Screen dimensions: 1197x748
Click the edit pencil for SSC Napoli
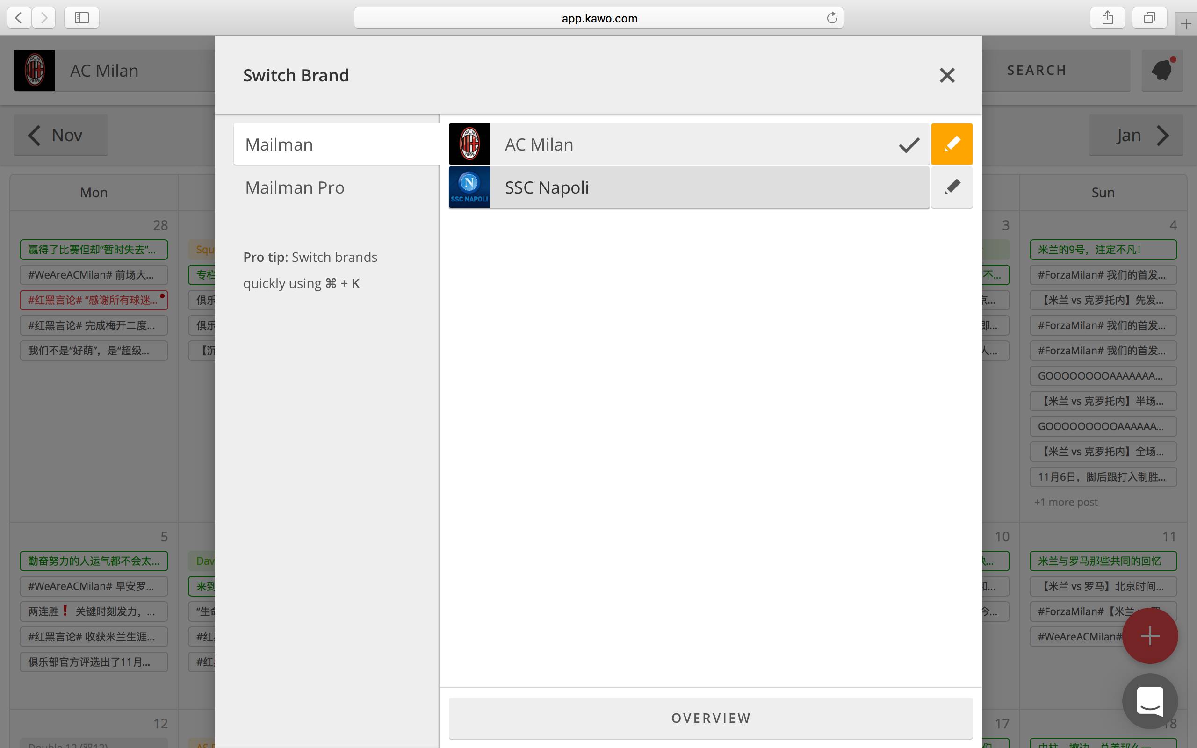coord(951,187)
